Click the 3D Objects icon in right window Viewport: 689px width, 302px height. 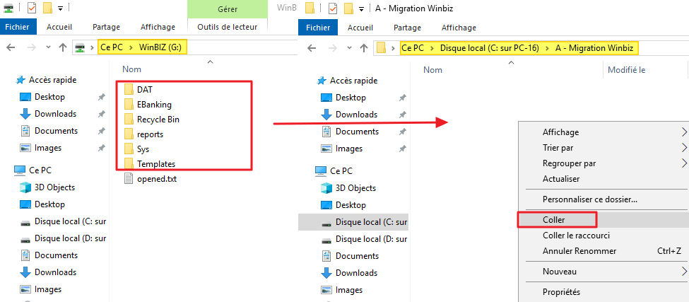coord(326,188)
